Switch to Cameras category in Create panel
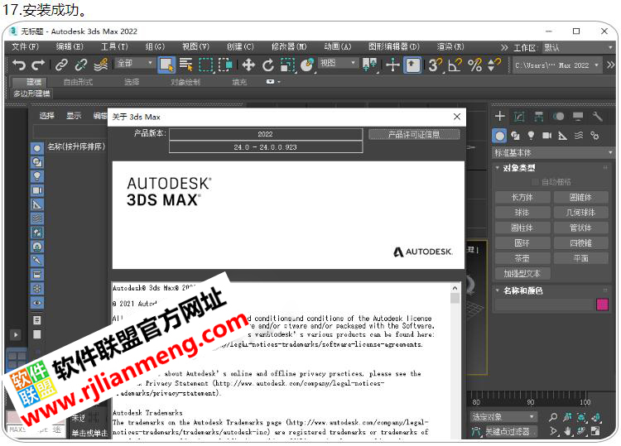621x446 pixels. 546,136
